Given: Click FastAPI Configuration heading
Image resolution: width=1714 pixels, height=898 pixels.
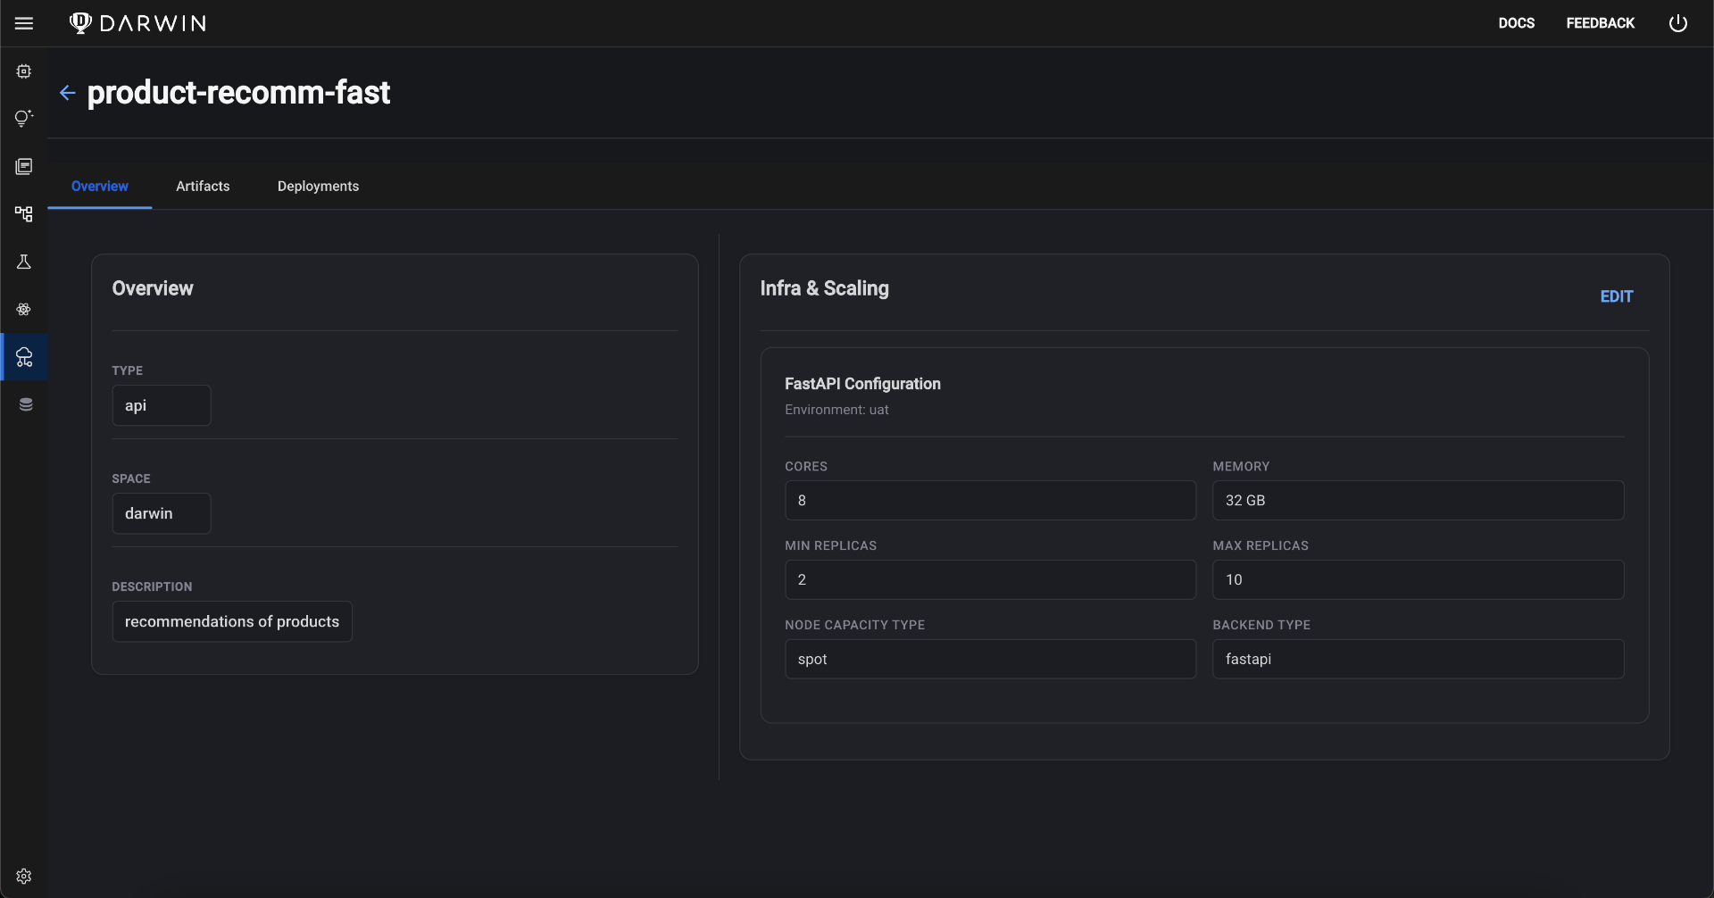Looking at the screenshot, I should [862, 384].
